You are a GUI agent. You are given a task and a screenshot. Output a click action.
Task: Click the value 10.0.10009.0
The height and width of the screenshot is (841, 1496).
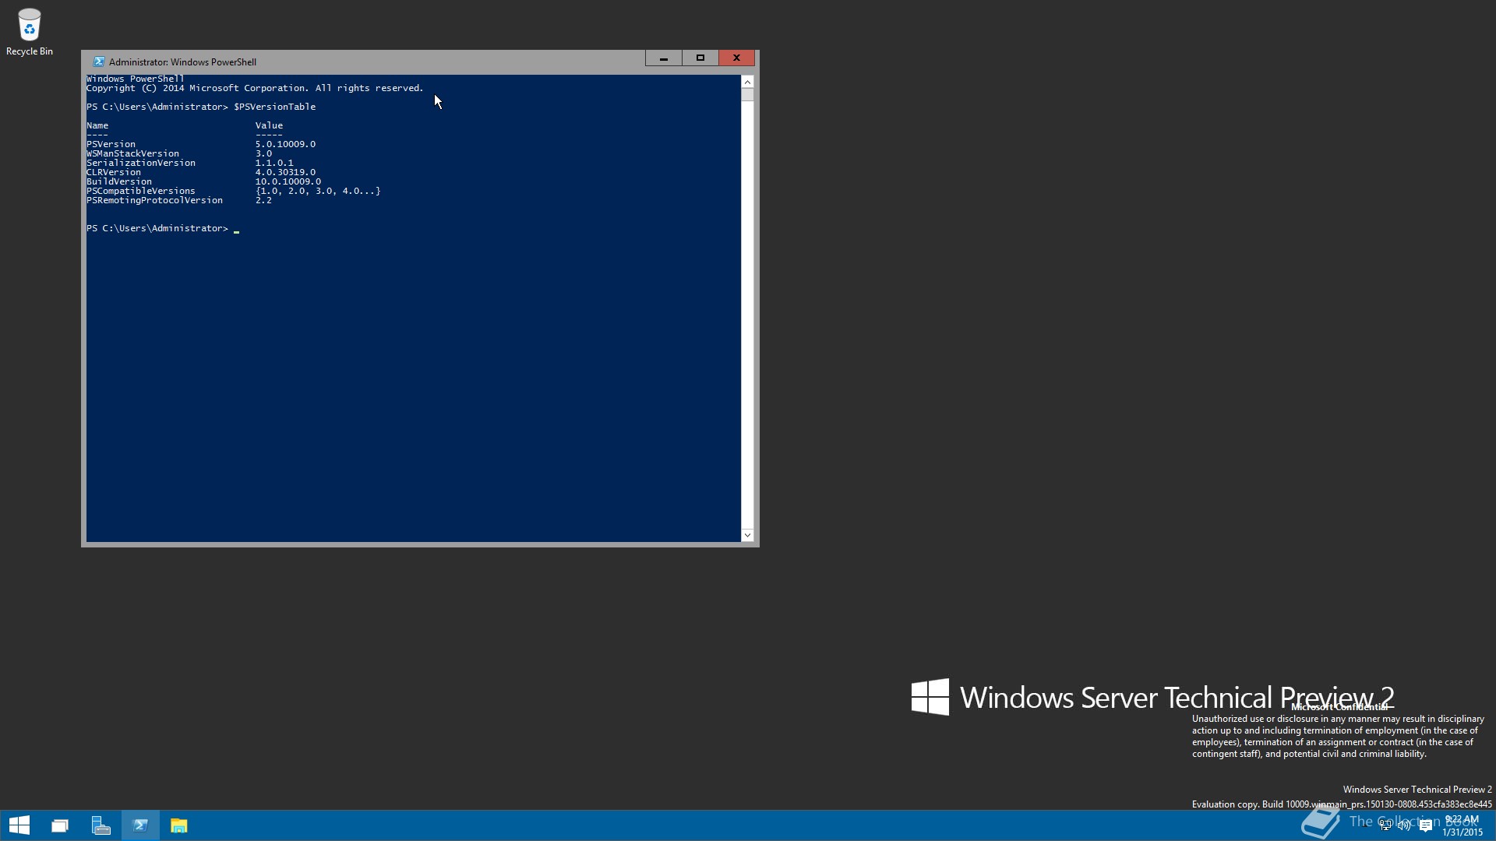tap(288, 181)
